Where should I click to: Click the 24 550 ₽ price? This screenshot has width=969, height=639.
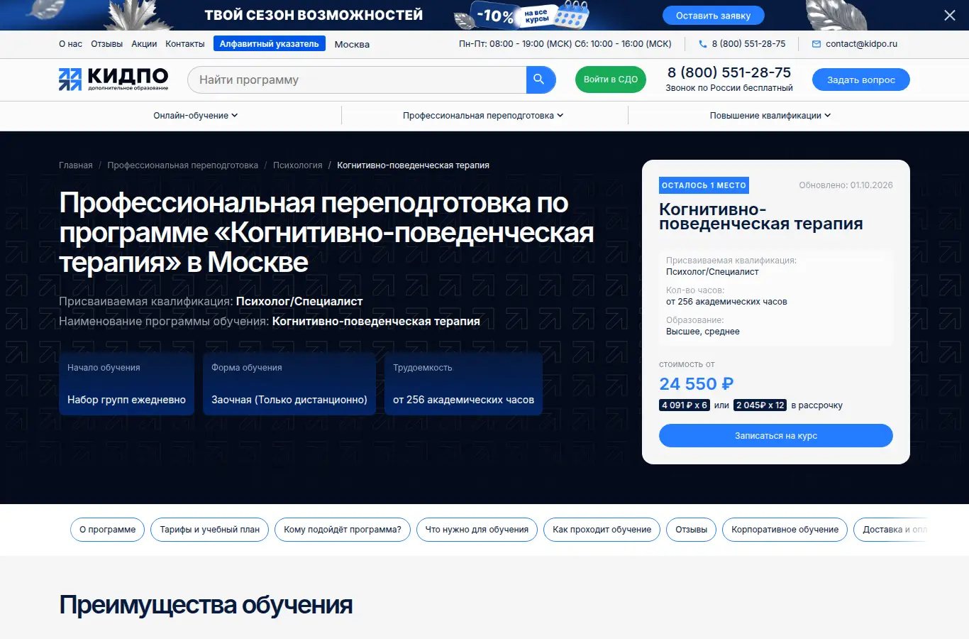(697, 384)
